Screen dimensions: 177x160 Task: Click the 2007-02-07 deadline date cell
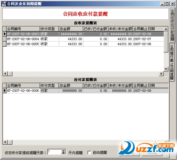[x=148, y=39]
